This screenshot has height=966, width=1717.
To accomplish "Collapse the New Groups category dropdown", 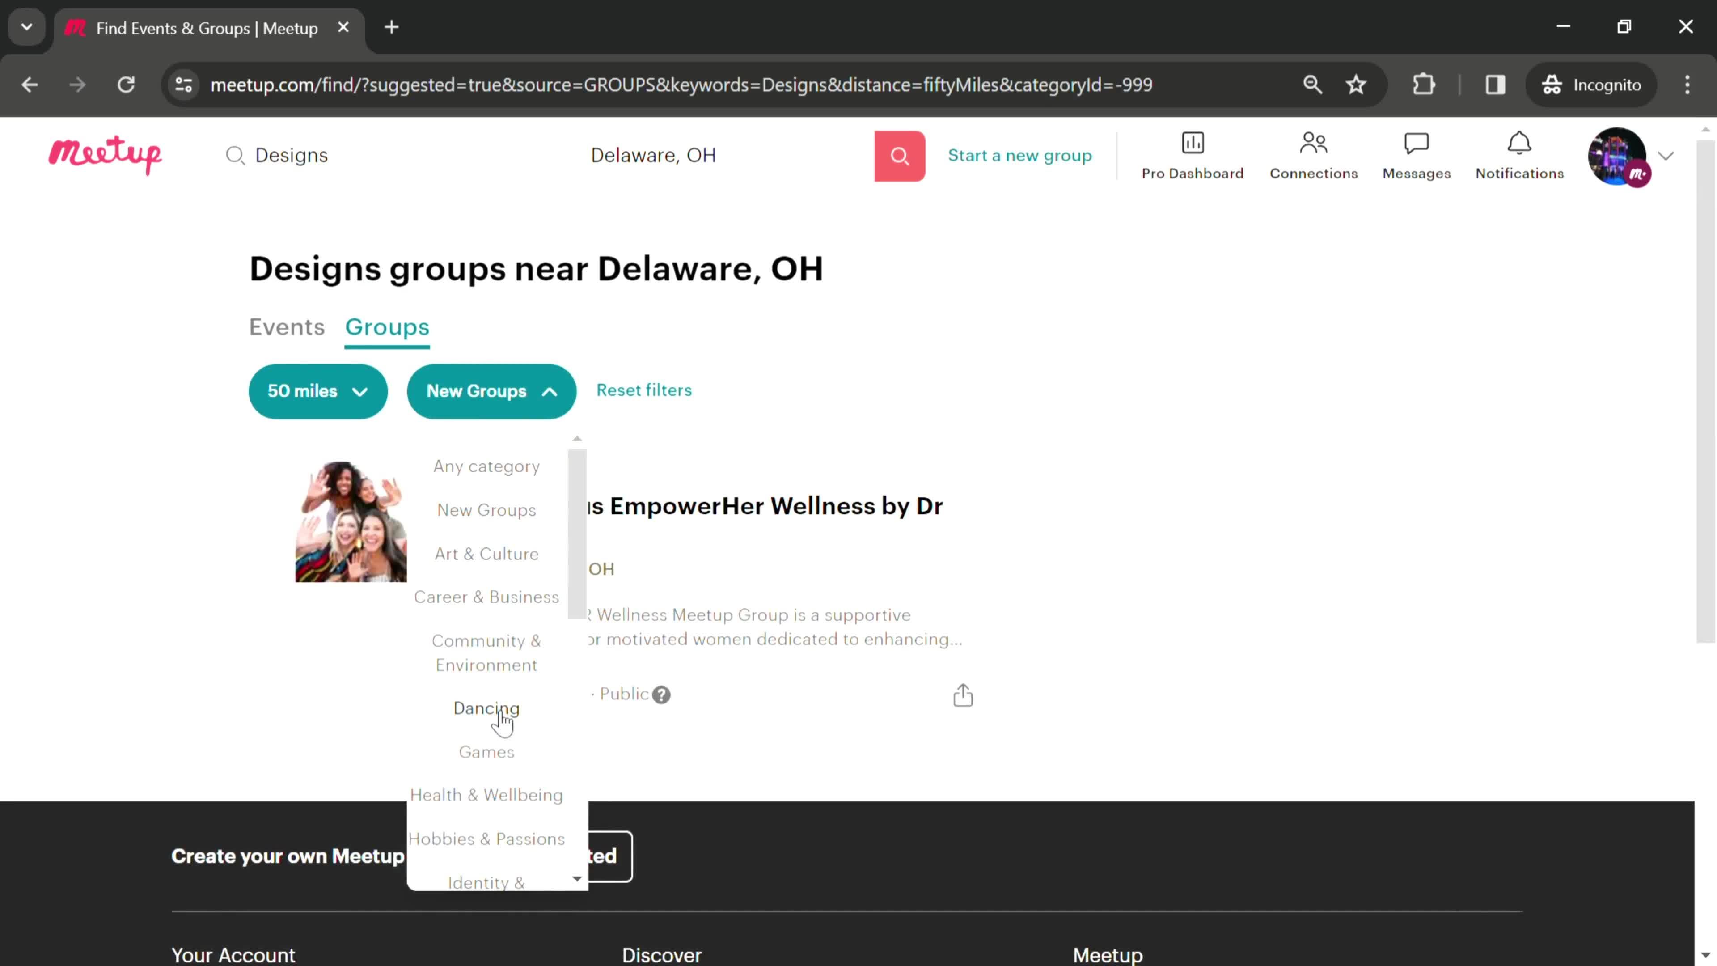I will point(491,391).
